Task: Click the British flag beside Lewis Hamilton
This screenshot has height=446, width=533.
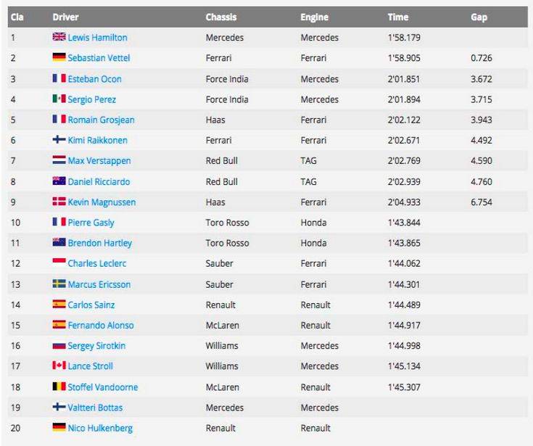Action: (59, 37)
